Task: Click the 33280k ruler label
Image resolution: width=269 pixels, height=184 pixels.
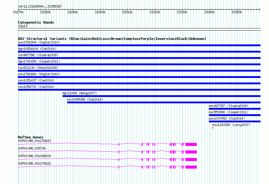Action: click(x=45, y=12)
